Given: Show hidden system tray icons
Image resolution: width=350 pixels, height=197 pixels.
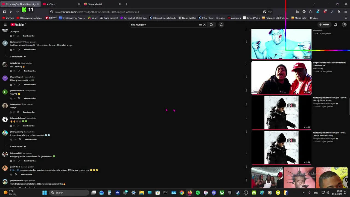Looking at the screenshot, I should (x=303, y=193).
